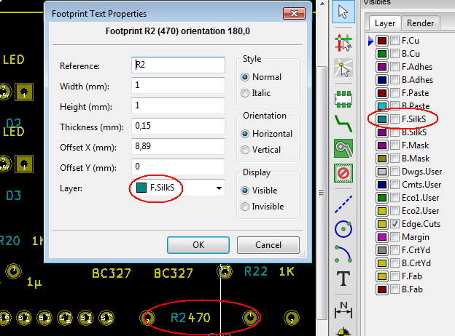Activate the highlight net tool
455x336 pixels.
(x=343, y=42)
